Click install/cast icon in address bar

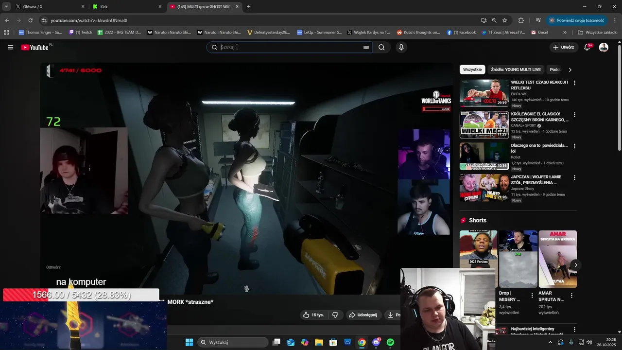point(484,20)
